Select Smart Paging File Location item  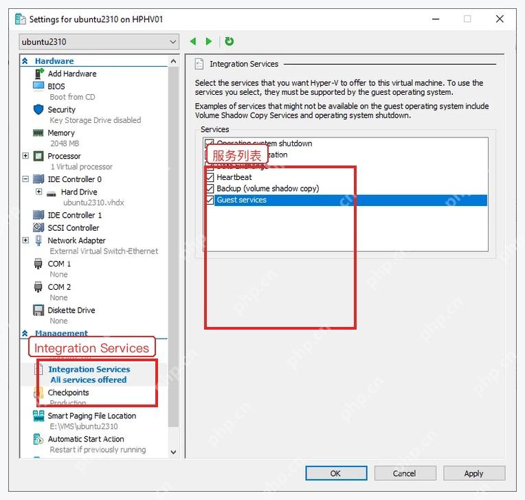[92, 416]
